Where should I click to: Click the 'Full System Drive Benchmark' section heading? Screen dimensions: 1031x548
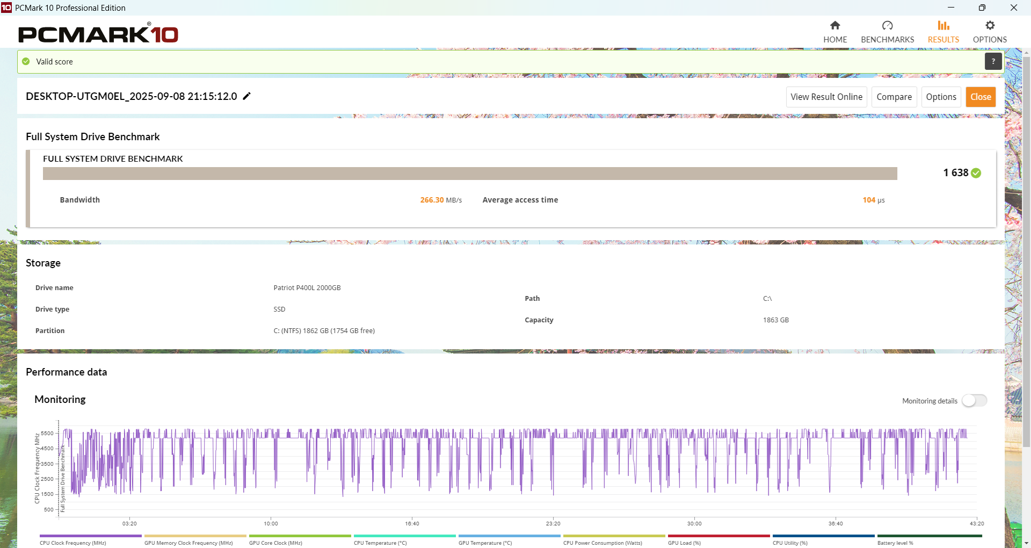click(93, 137)
